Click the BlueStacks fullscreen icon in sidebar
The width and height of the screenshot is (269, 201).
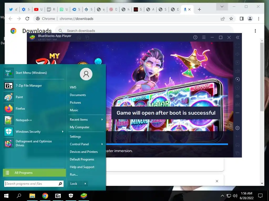237,46
